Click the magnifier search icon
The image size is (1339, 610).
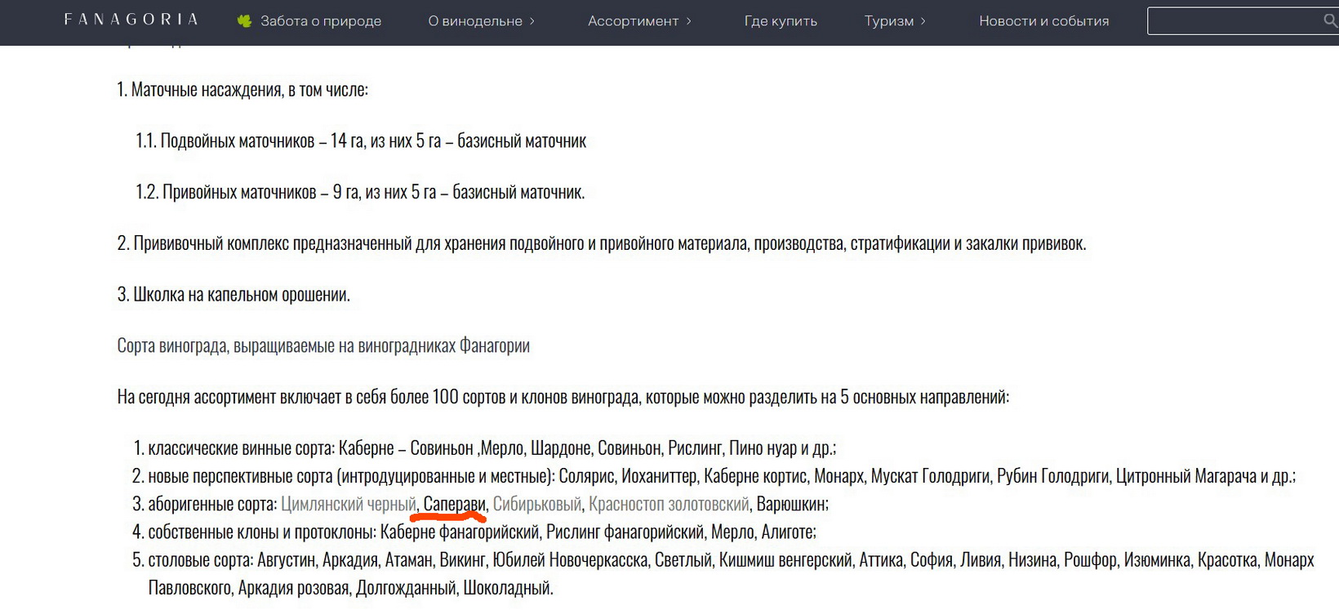pos(1330,21)
